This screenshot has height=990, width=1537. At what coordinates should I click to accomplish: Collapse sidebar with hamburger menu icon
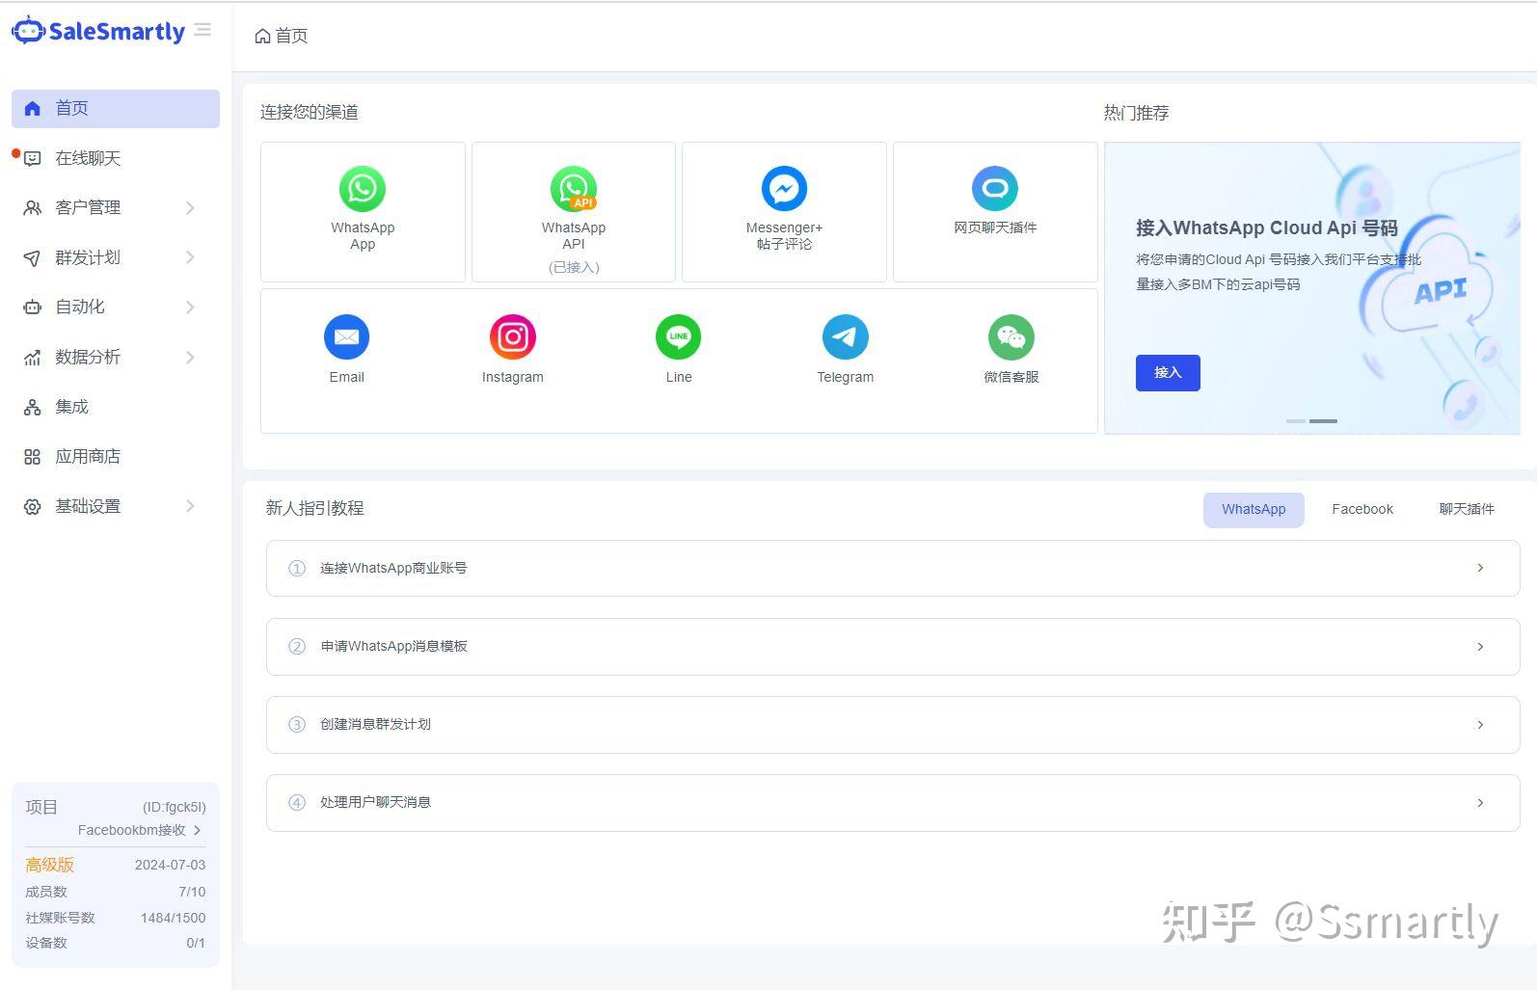pyautogui.click(x=202, y=30)
